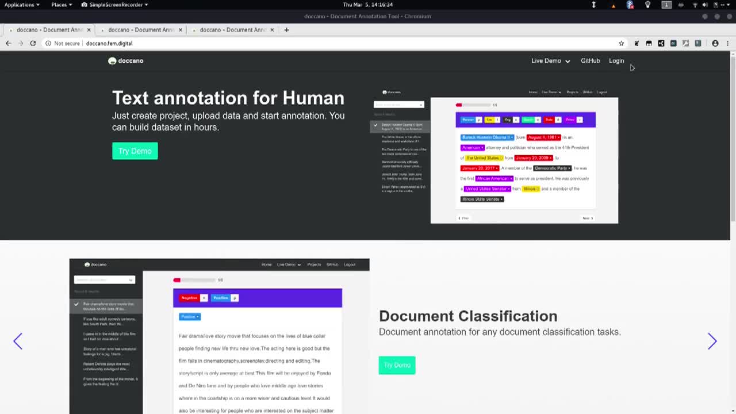Screen dimensions: 736x414
Task: Go to next carousel slide arrow
Action: point(712,341)
